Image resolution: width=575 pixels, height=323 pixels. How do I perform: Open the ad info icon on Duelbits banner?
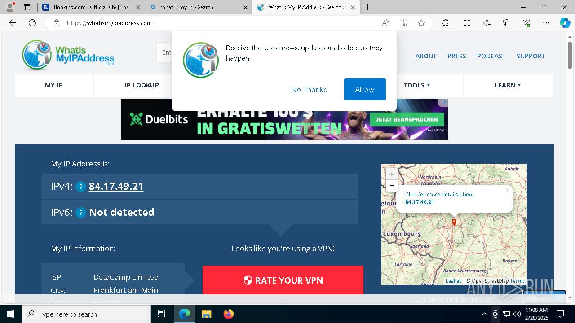pyautogui.click(x=445, y=102)
